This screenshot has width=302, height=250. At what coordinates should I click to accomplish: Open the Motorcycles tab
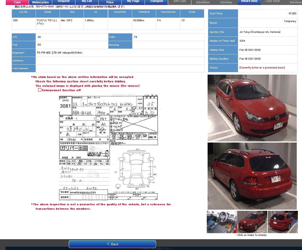40,2
